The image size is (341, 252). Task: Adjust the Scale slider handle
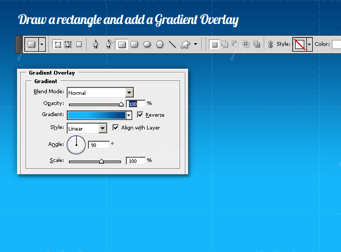click(101, 161)
